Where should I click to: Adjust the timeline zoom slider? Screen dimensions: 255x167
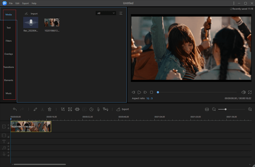tap(225, 109)
